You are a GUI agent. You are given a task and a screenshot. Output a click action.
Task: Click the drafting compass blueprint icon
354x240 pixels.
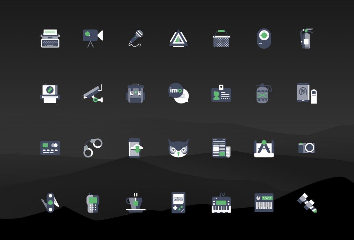click(x=264, y=148)
